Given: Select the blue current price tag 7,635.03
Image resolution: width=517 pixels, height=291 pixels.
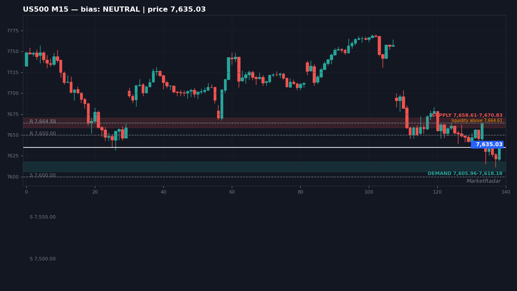Looking at the screenshot, I should (487, 145).
